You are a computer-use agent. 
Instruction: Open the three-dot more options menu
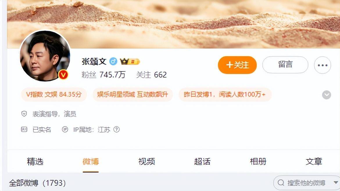click(x=323, y=65)
